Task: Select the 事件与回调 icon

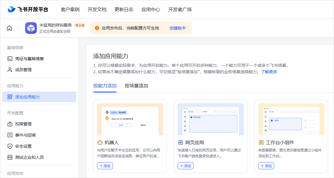Action: pos(10,135)
